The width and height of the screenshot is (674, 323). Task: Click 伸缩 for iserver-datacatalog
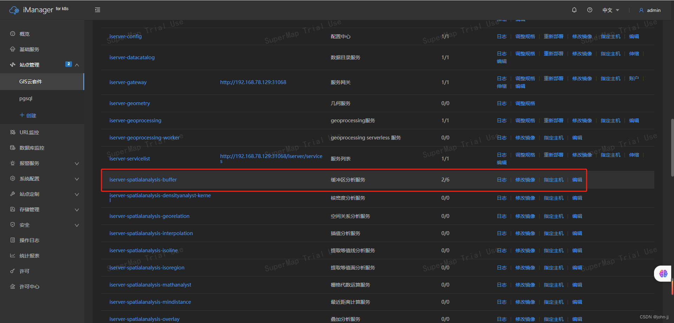point(634,54)
